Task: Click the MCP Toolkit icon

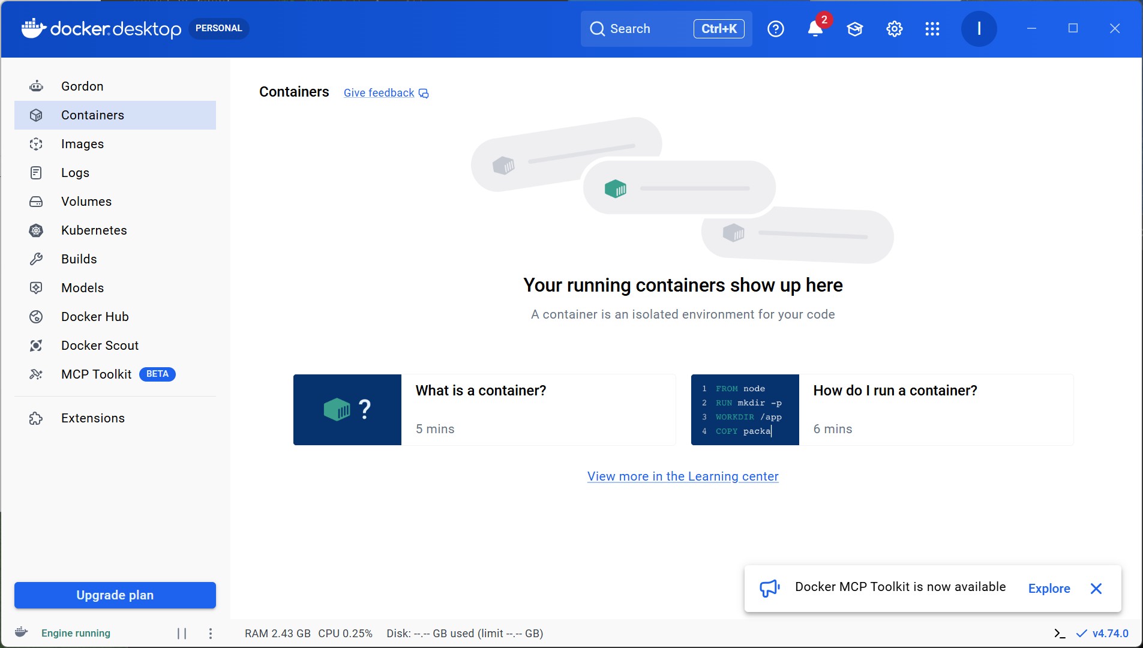Action: pyautogui.click(x=36, y=374)
